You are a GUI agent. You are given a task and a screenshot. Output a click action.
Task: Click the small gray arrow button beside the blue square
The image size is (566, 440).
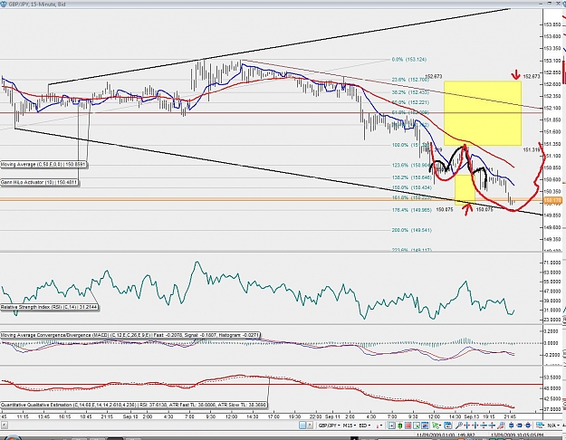tap(310, 426)
